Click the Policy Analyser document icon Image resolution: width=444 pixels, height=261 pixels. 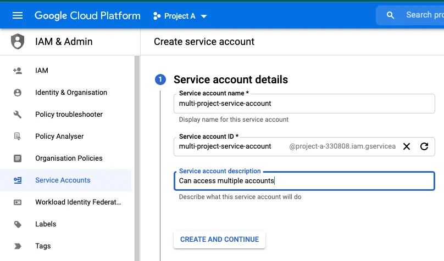18,137
